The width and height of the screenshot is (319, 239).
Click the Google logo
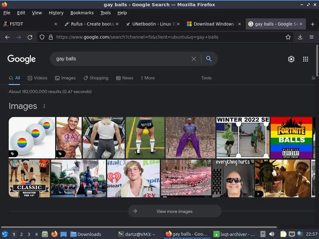coord(21,59)
